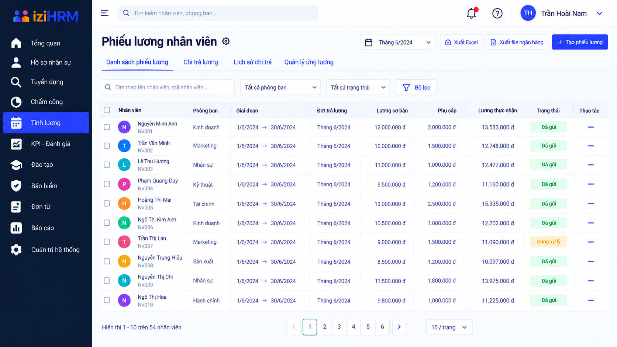Click the Báo cáo bar chart icon
The width and height of the screenshot is (617, 347).
pyautogui.click(x=16, y=228)
